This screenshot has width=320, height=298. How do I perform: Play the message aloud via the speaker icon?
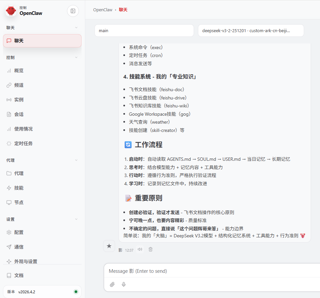coord(140,249)
